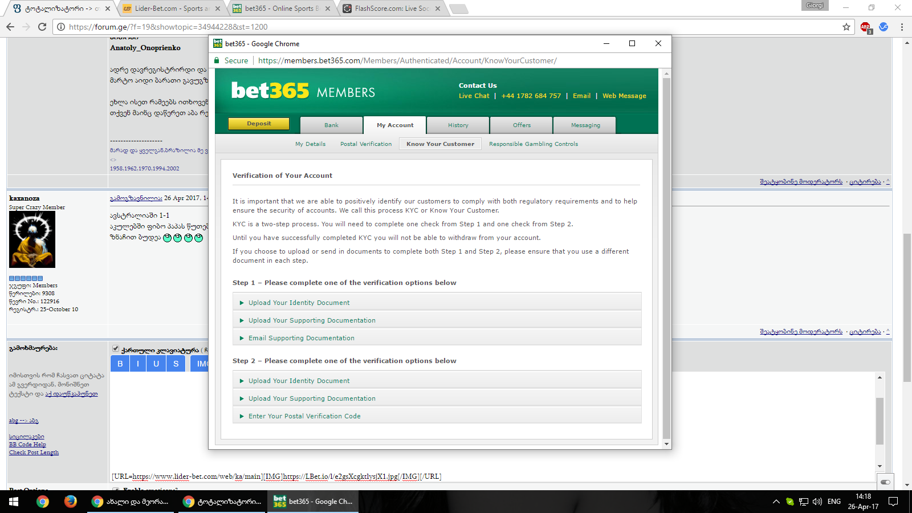
Task: Close the FlashScore.com browser tab
Action: [x=438, y=9]
